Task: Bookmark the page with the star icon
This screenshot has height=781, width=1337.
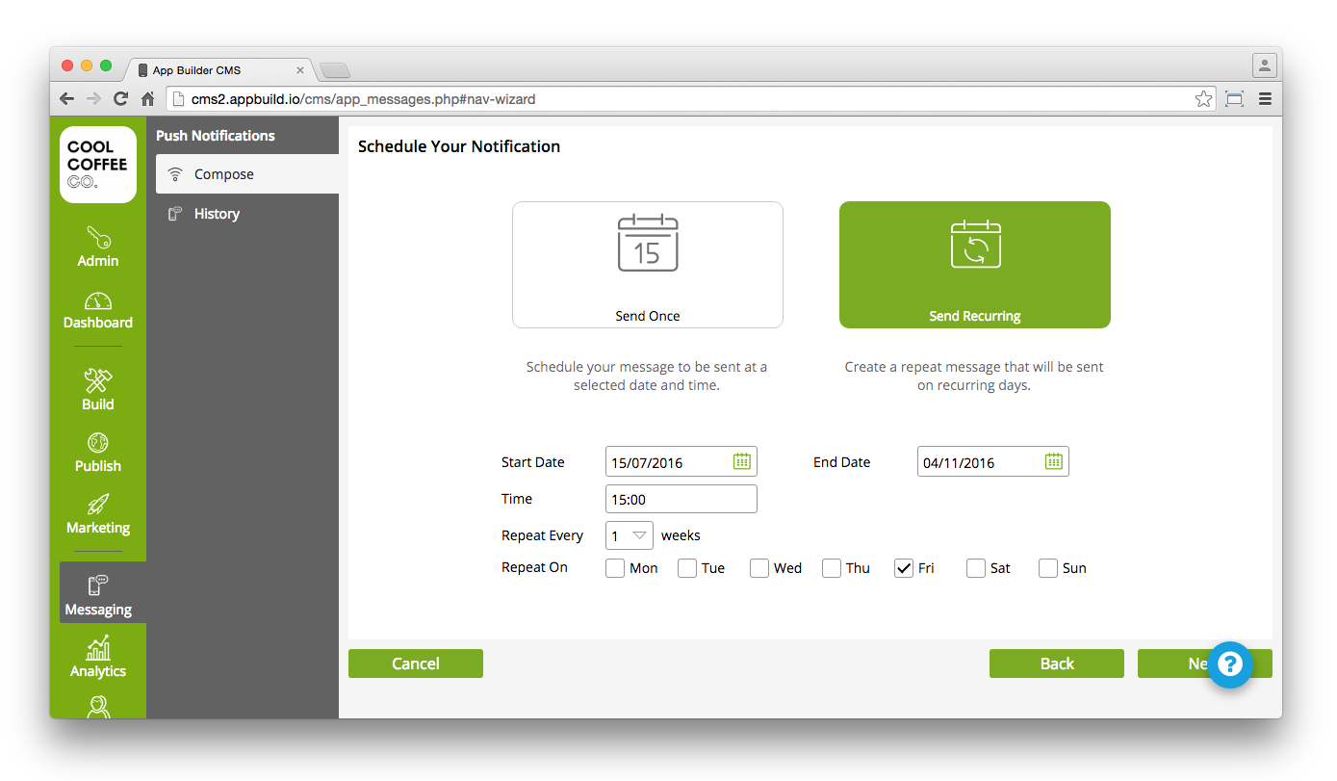Action: (1203, 98)
